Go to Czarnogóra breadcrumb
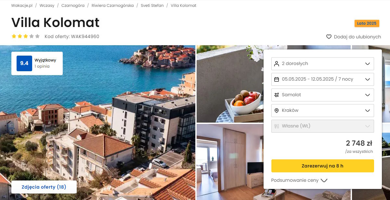The image size is (390, 200). (x=73, y=6)
